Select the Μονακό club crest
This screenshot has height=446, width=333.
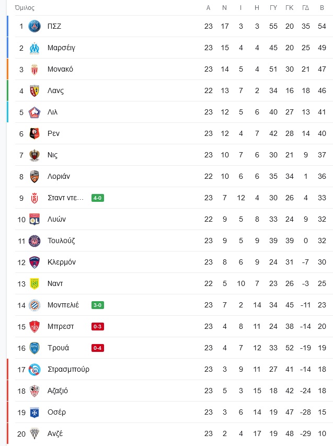pyautogui.click(x=35, y=69)
